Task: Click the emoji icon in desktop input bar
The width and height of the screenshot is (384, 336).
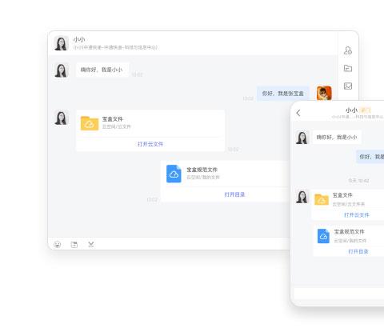Action: tap(58, 244)
